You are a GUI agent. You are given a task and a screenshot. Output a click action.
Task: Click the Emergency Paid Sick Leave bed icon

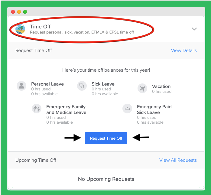127,109
